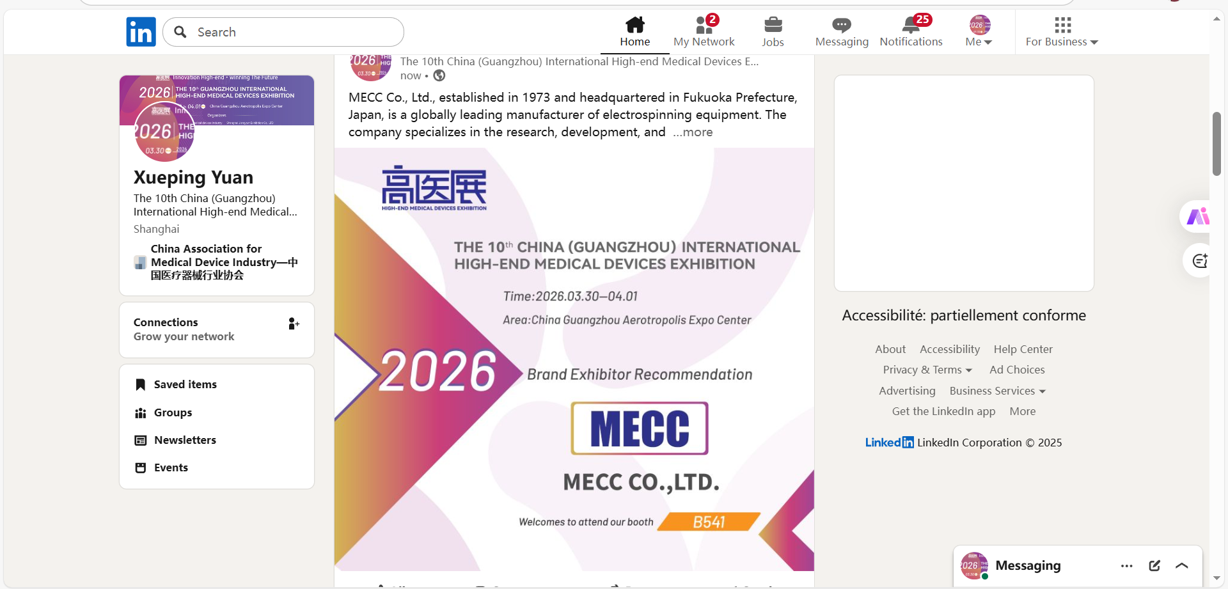Viewport: 1228px width, 589px height.
Task: Compose a new message icon in Messaging bar
Action: pos(1154,566)
